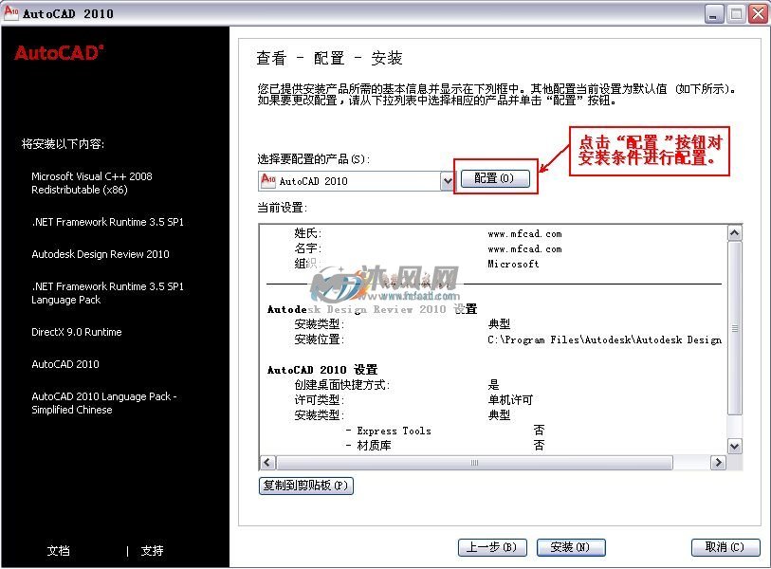Click the 许可类型 value 单机许可
Image resolution: width=771 pixels, height=569 pixels.
click(x=510, y=400)
